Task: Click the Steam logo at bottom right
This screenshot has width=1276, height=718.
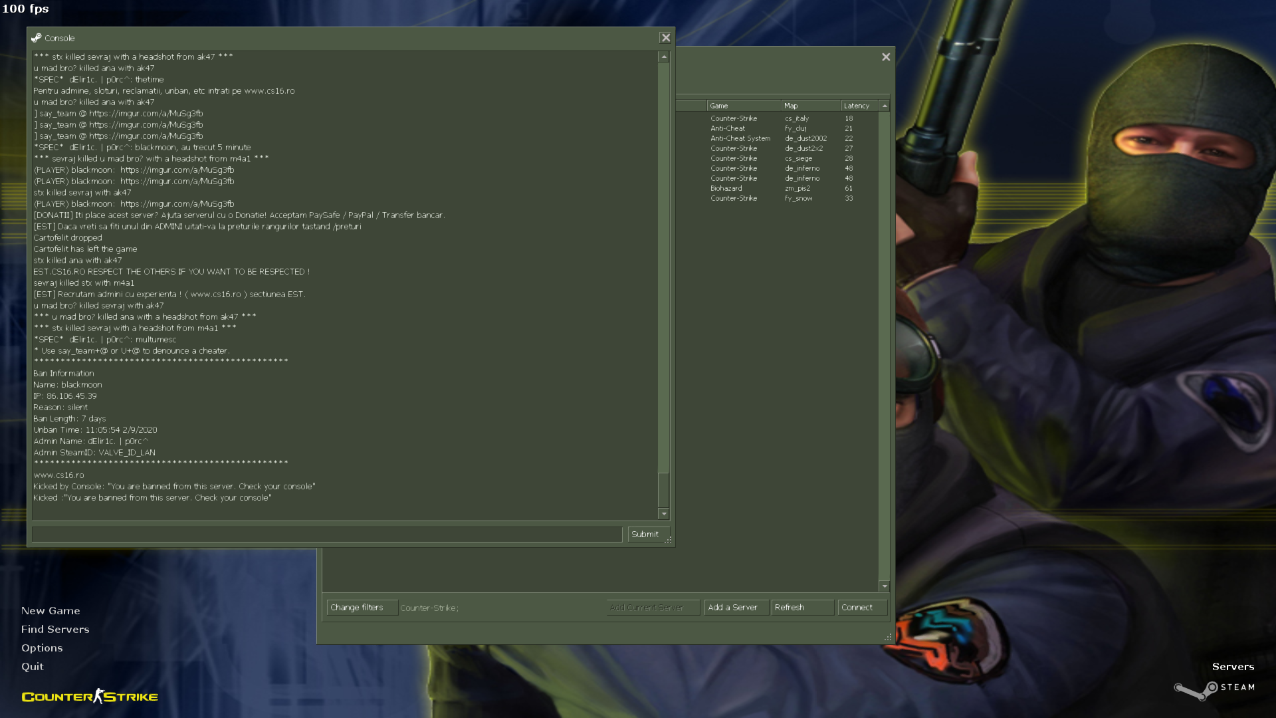Action: [1215, 689]
